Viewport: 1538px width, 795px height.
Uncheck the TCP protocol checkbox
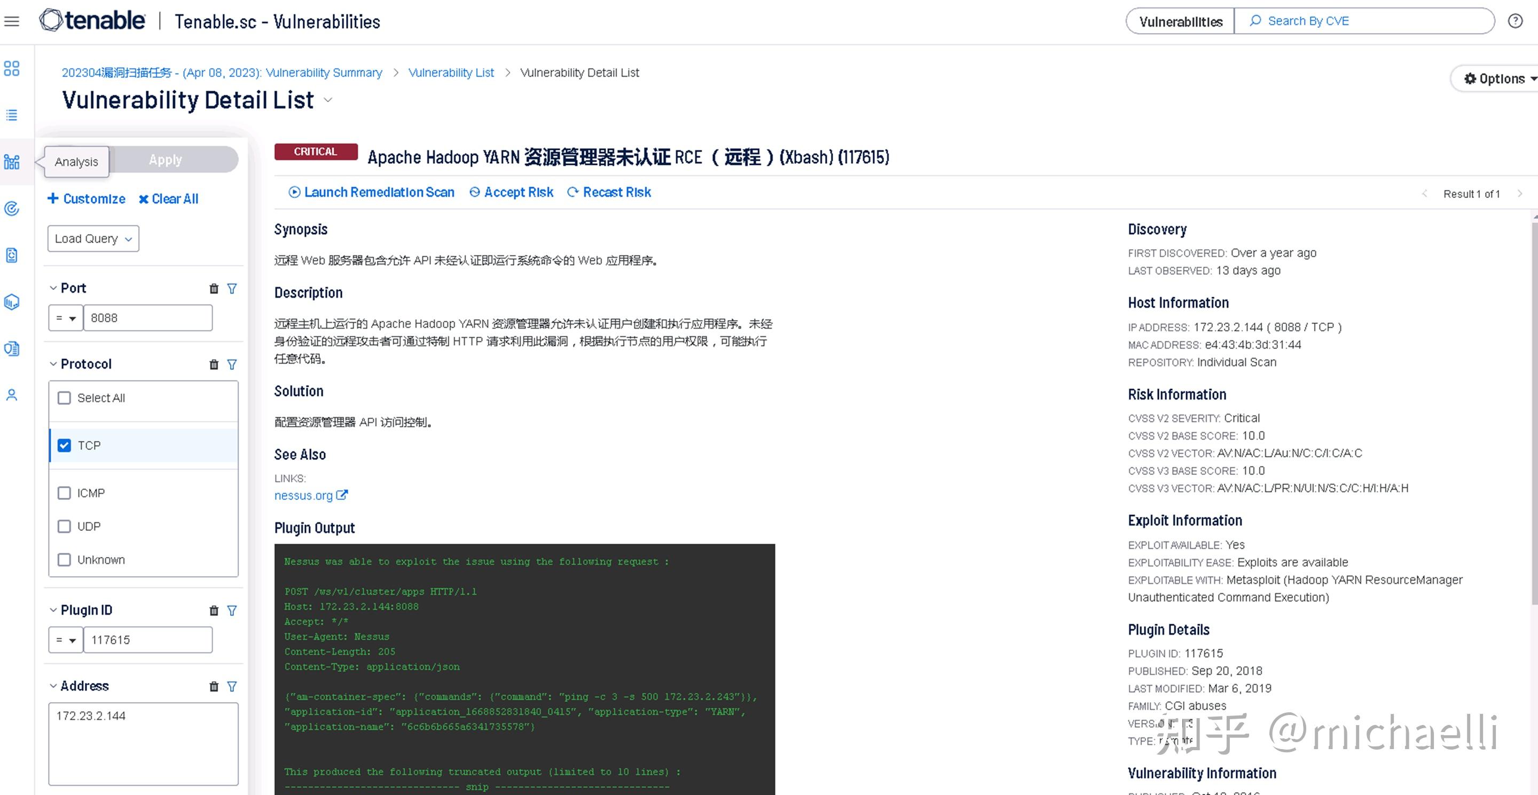pyautogui.click(x=64, y=445)
